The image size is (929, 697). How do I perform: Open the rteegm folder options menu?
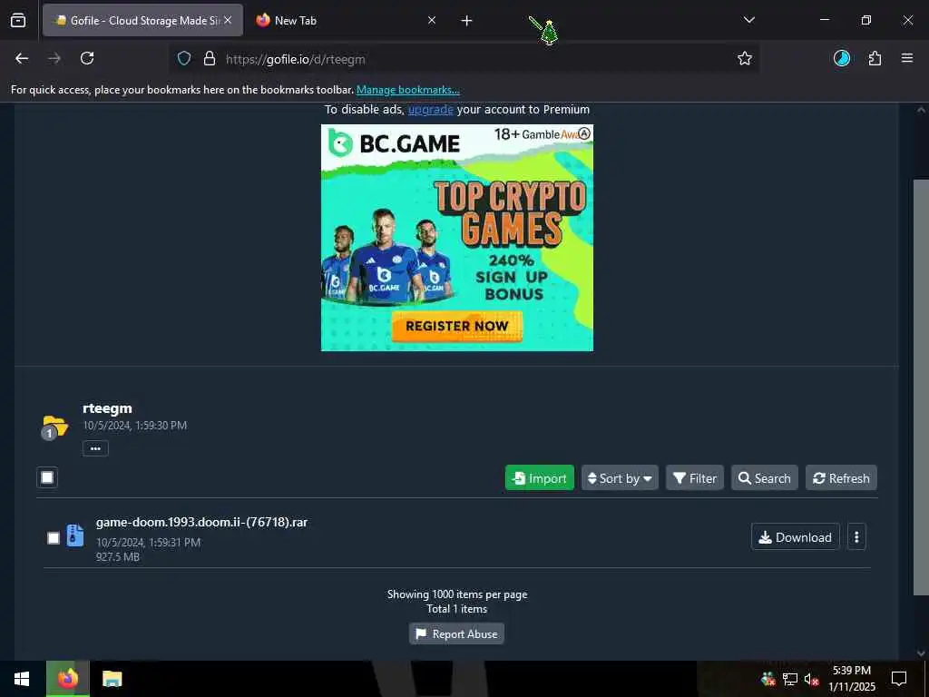[95, 448]
